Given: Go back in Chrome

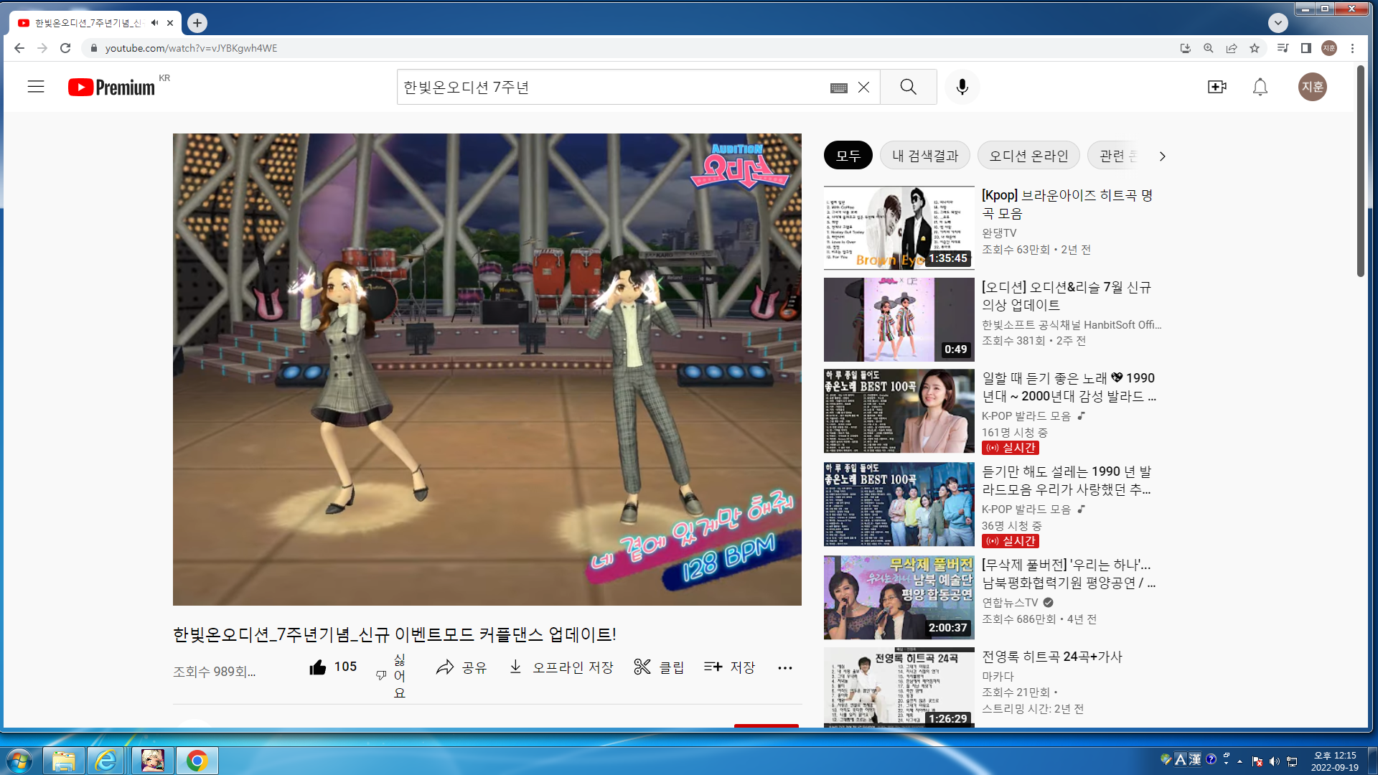Looking at the screenshot, I should (19, 48).
